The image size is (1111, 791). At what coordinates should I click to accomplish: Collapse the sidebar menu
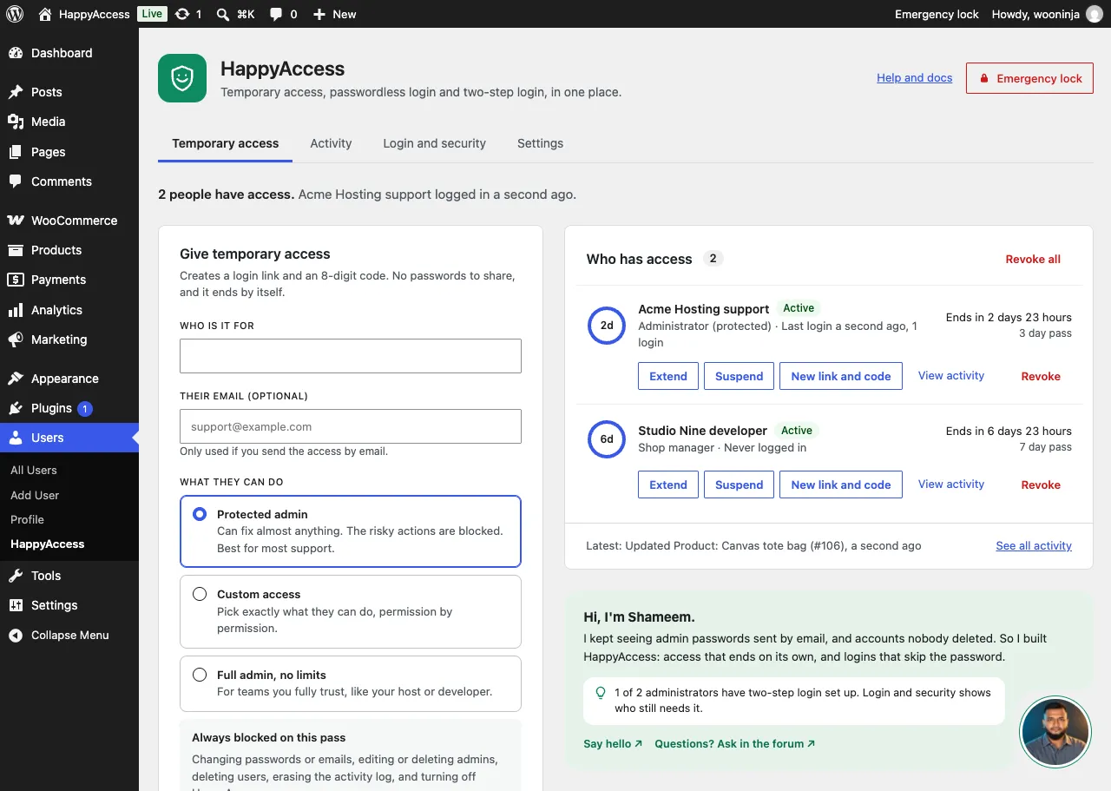[x=69, y=635]
